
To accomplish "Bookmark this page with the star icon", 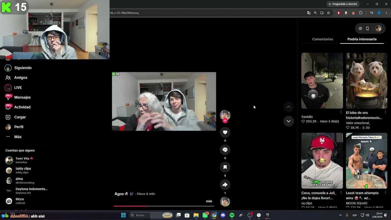I will 328,13.
